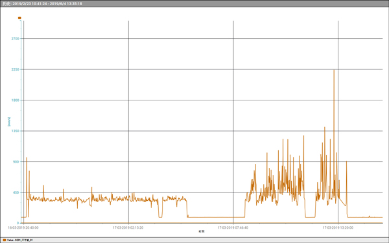389x243 pixels.
Task: Click the orange legend swatch in the bottom bar
Action: [5, 240]
